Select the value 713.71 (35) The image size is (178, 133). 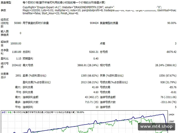point(92,102)
